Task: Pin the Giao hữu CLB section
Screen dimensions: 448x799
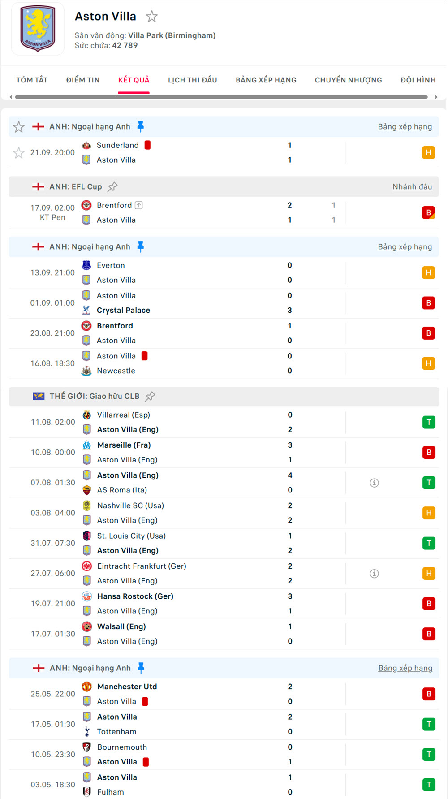Action: tap(150, 396)
